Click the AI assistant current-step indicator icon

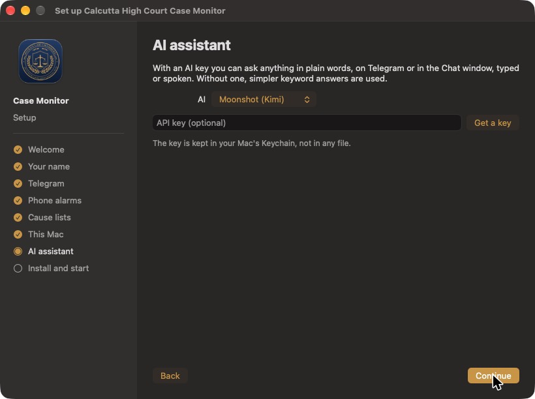tap(18, 252)
